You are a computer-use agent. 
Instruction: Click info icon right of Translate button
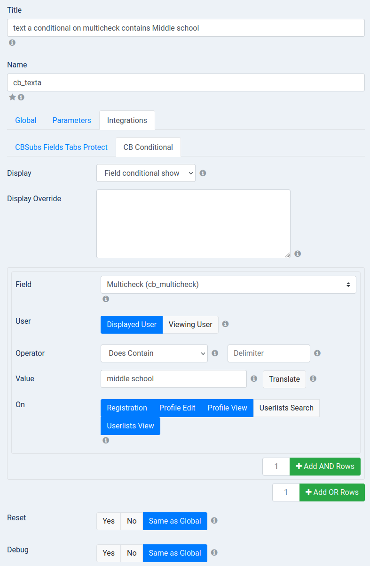313,378
